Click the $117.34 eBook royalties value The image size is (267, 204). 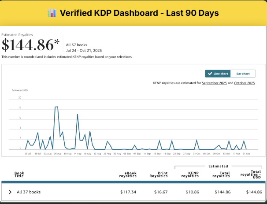pyautogui.click(x=128, y=192)
